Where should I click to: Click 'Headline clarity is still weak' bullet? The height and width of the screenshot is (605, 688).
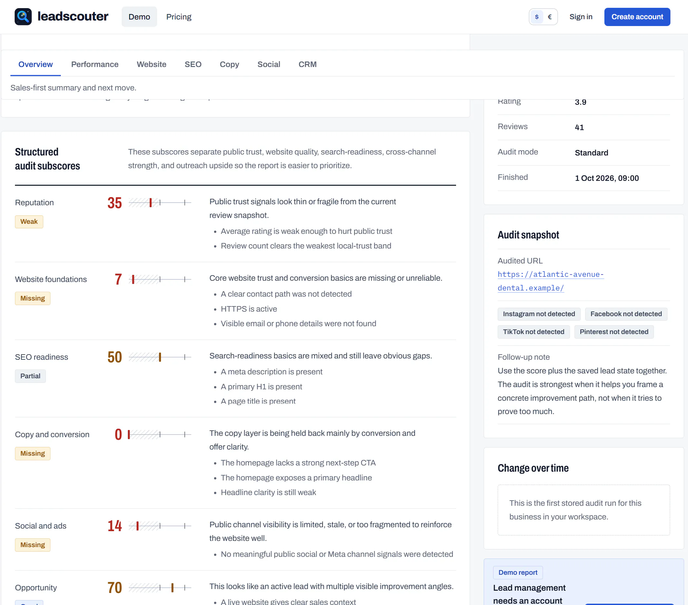268,492
